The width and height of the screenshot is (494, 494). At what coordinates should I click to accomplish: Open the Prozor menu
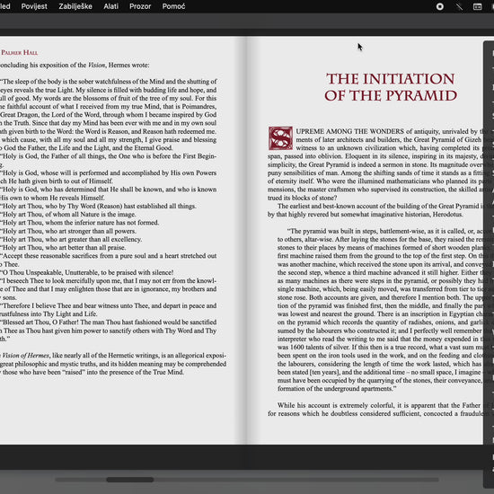click(140, 6)
